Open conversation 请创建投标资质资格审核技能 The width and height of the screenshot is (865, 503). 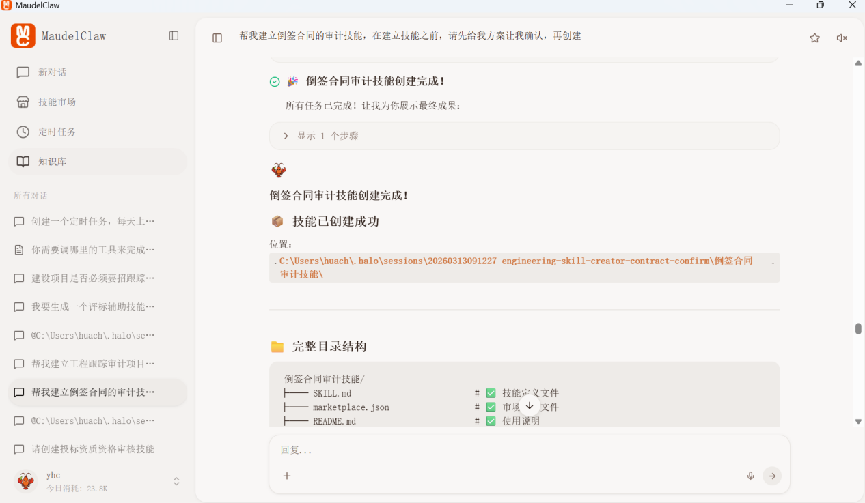click(93, 449)
